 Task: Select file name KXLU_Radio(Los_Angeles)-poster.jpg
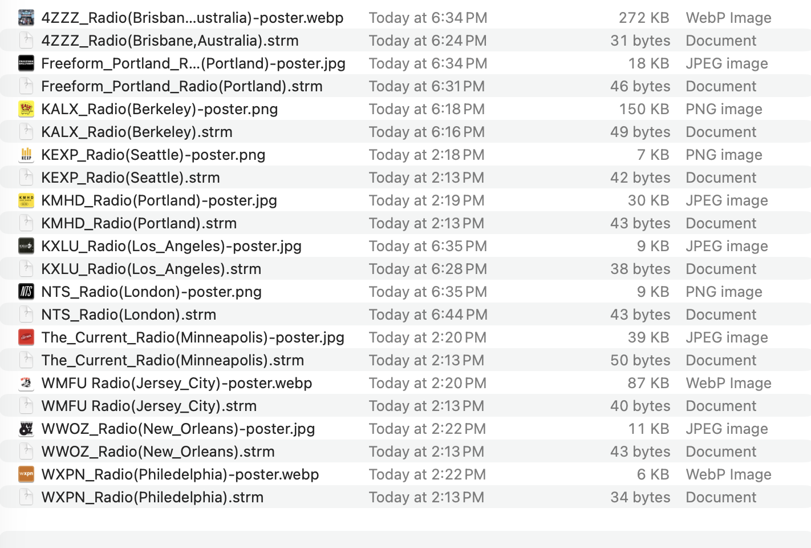click(171, 246)
